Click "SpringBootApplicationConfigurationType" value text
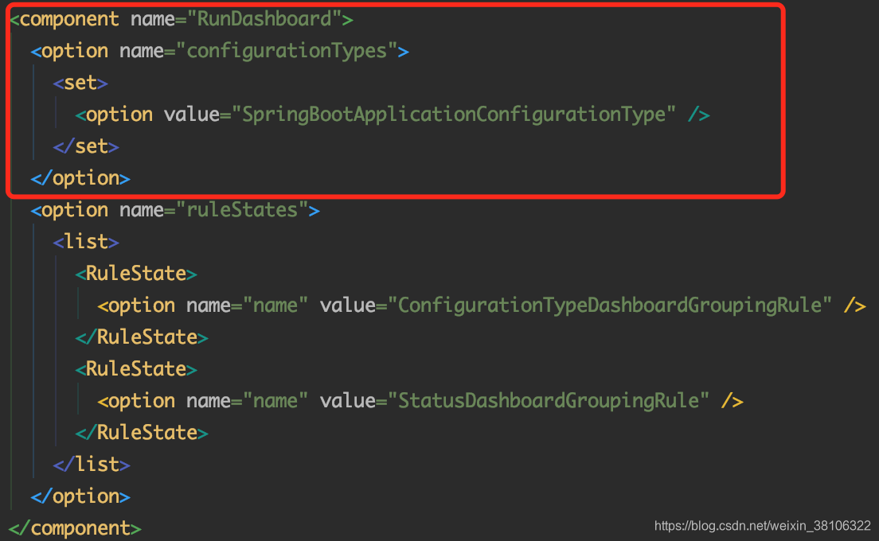The width and height of the screenshot is (879, 541). (x=454, y=115)
